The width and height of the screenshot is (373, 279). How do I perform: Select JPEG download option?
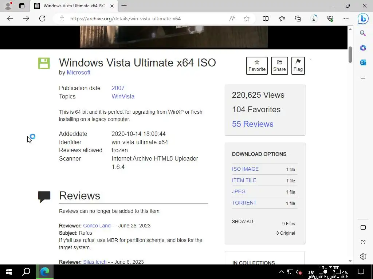pos(239,191)
